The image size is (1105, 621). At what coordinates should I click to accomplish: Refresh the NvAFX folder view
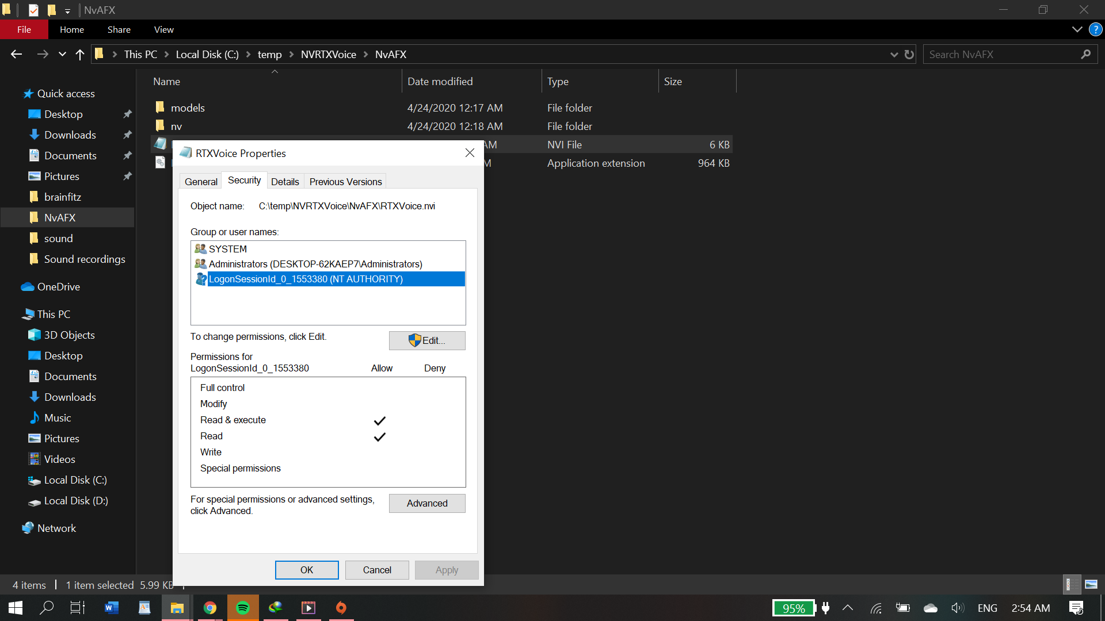point(909,54)
